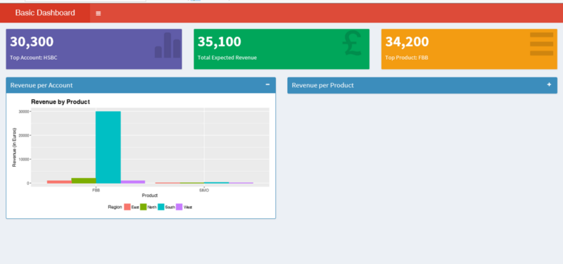The width and height of the screenshot is (563, 264).
Task: Expand the Revenue per Product box
Action: (549, 84)
